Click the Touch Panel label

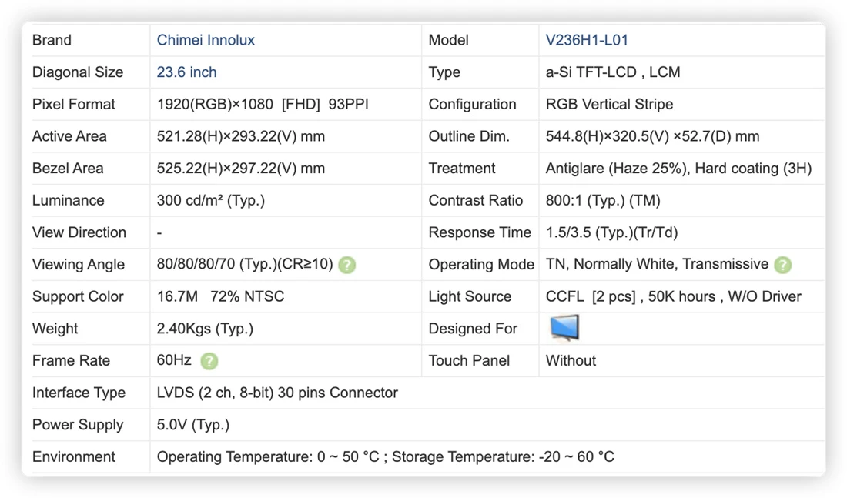[470, 360]
